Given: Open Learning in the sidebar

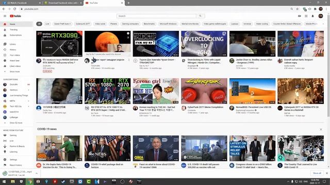Looking at the screenshot, I should coord(16,152).
